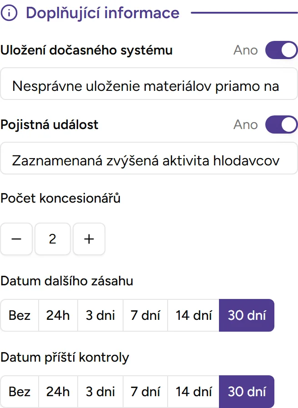Viewport: 298px width, 408px height.
Task: Select Bez for Datum příští kontroly
Action: (19, 392)
